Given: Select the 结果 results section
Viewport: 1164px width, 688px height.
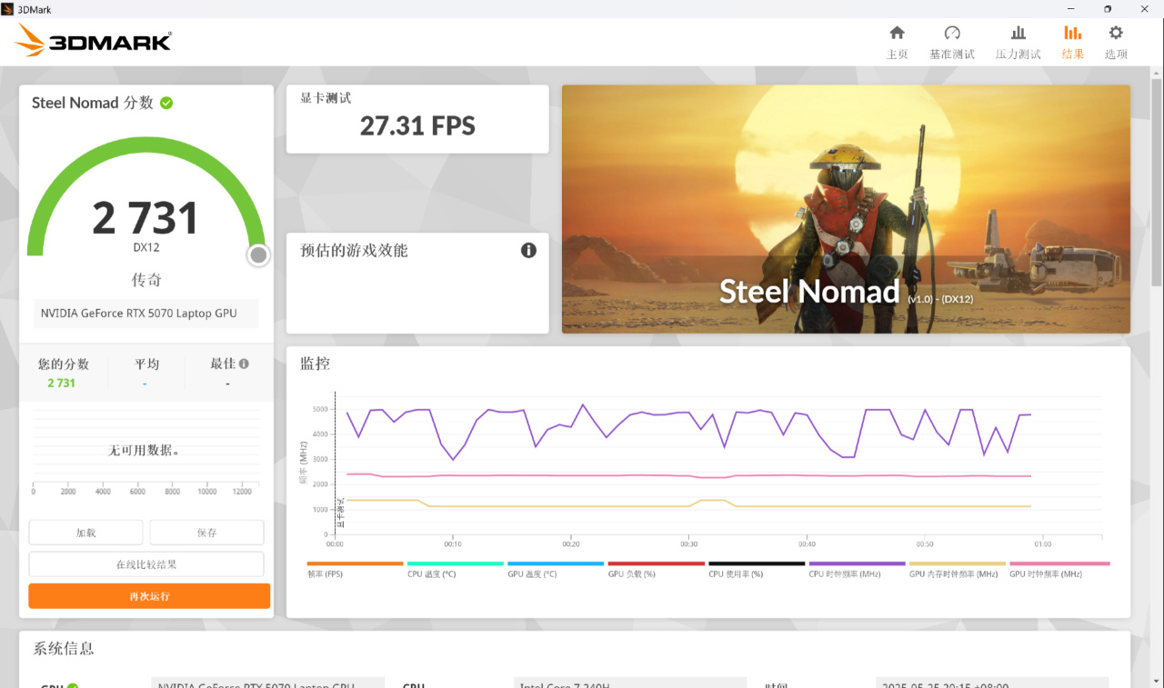Looking at the screenshot, I should coord(1072,42).
